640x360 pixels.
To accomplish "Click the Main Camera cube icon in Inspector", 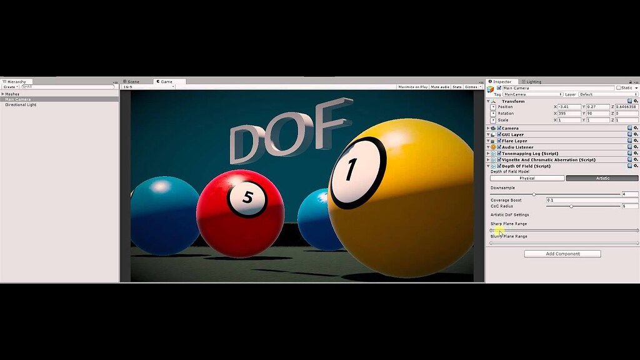I will (x=489, y=87).
